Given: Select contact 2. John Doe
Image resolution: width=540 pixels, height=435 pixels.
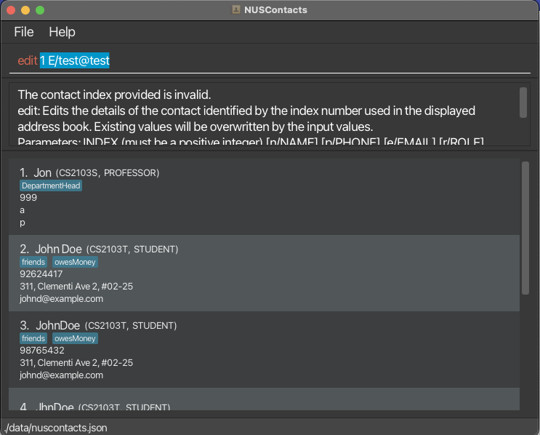Looking at the screenshot, I should click(x=264, y=274).
